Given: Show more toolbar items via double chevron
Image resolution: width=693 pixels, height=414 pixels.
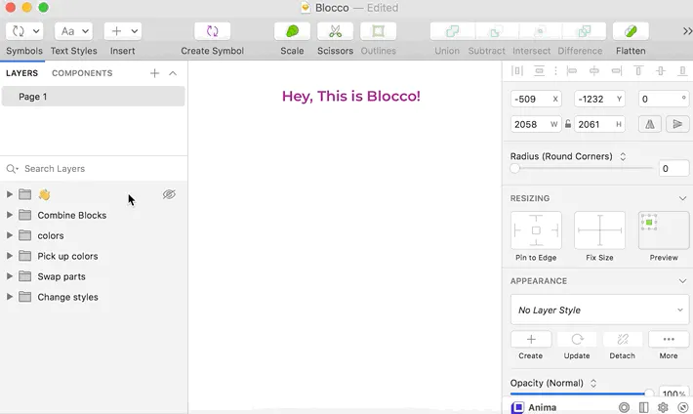Looking at the screenshot, I should click(687, 31).
